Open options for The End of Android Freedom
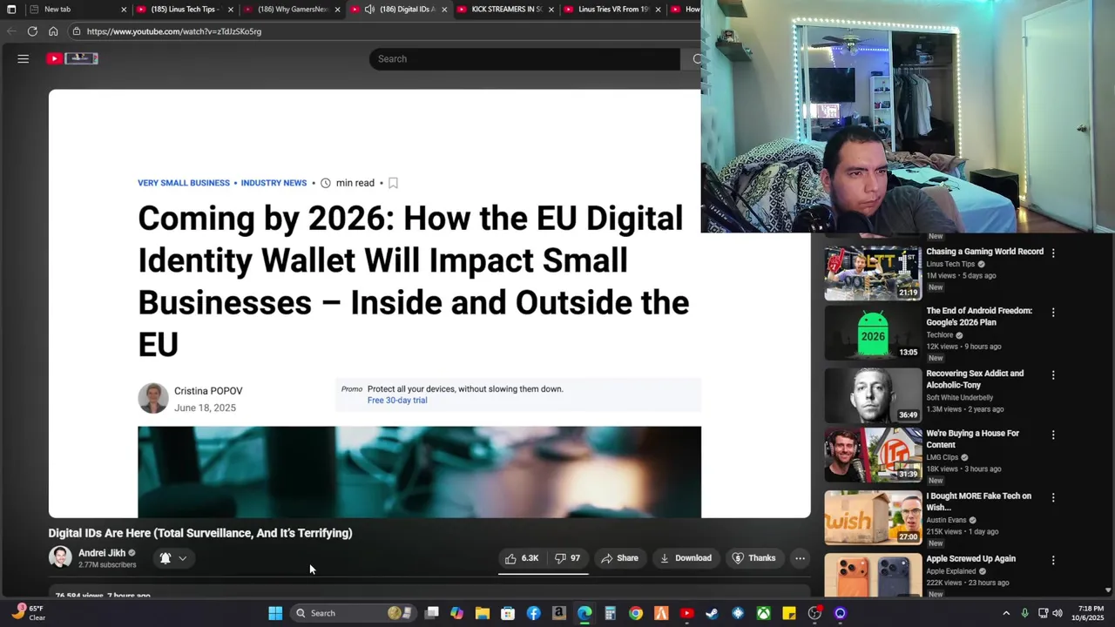1115x627 pixels. coord(1053,312)
